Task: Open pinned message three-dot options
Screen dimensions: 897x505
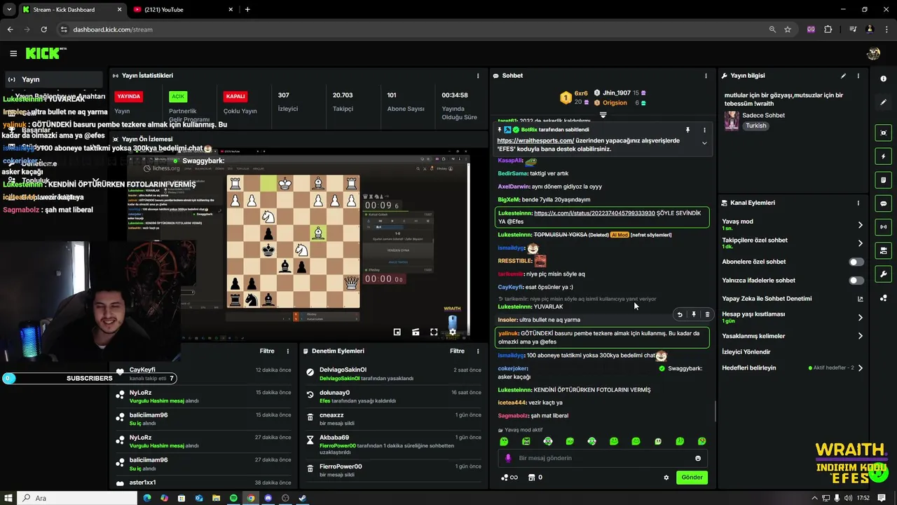Action: [704, 130]
